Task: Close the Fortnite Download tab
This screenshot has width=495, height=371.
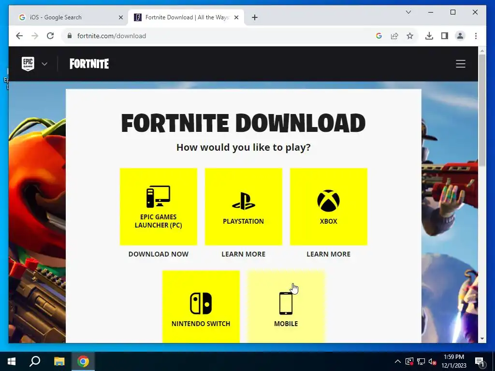Action: coord(236,17)
